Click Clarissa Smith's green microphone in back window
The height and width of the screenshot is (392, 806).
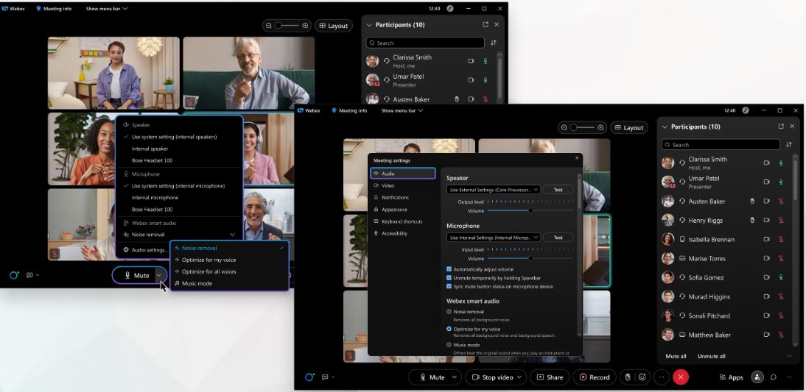click(x=486, y=60)
